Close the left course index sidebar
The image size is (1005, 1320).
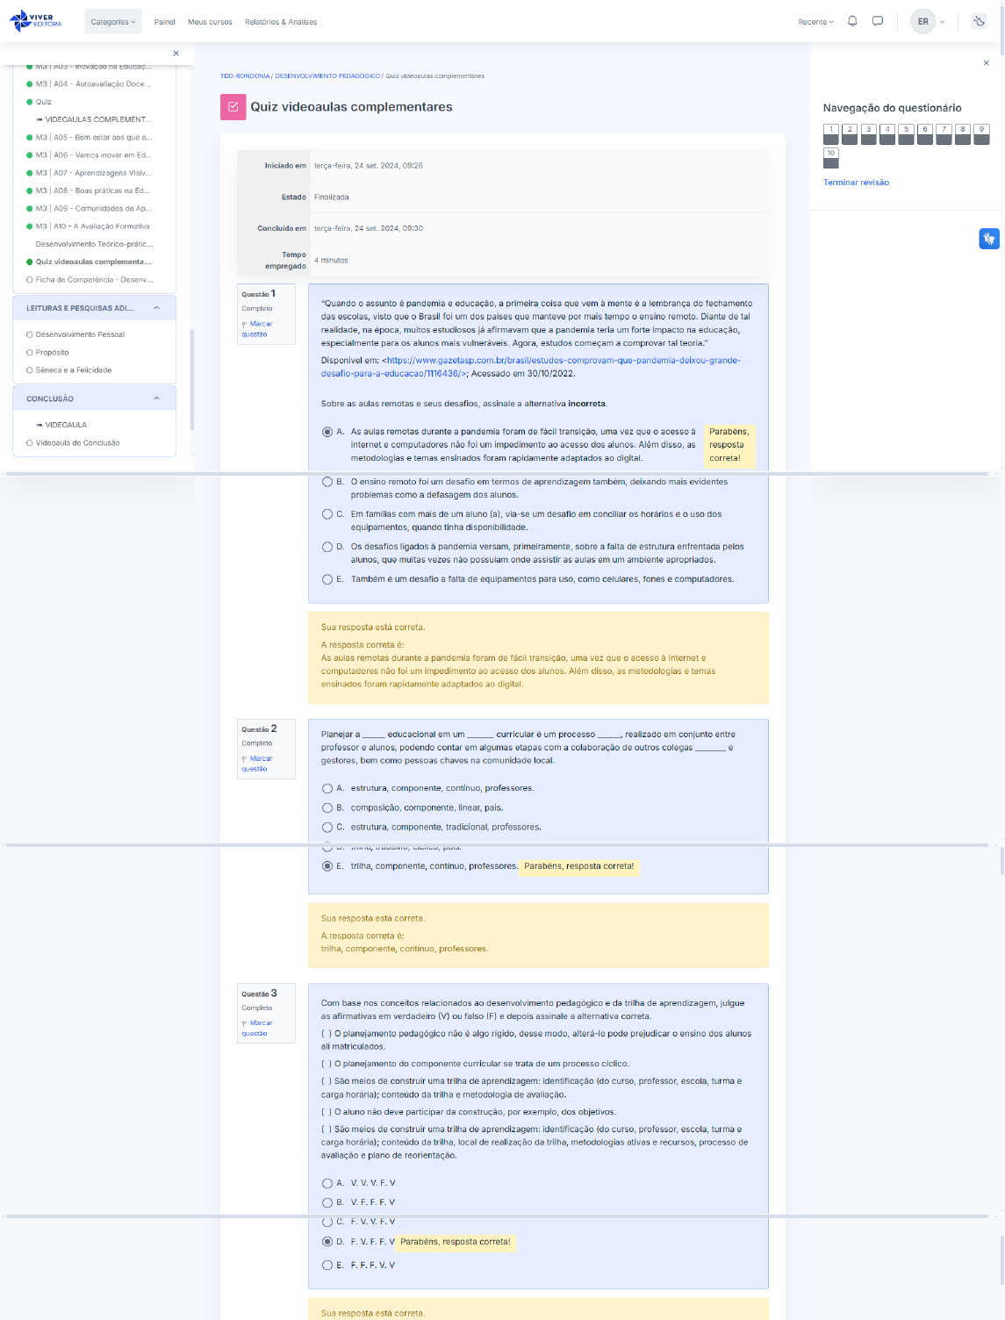pos(176,54)
